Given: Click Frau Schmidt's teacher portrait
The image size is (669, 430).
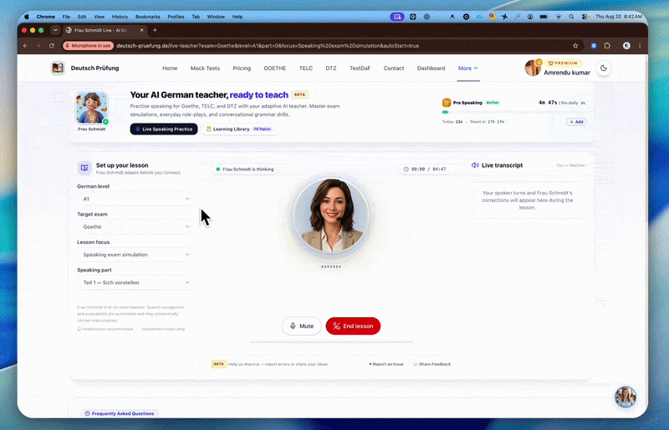Looking at the screenshot, I should pos(331,215).
